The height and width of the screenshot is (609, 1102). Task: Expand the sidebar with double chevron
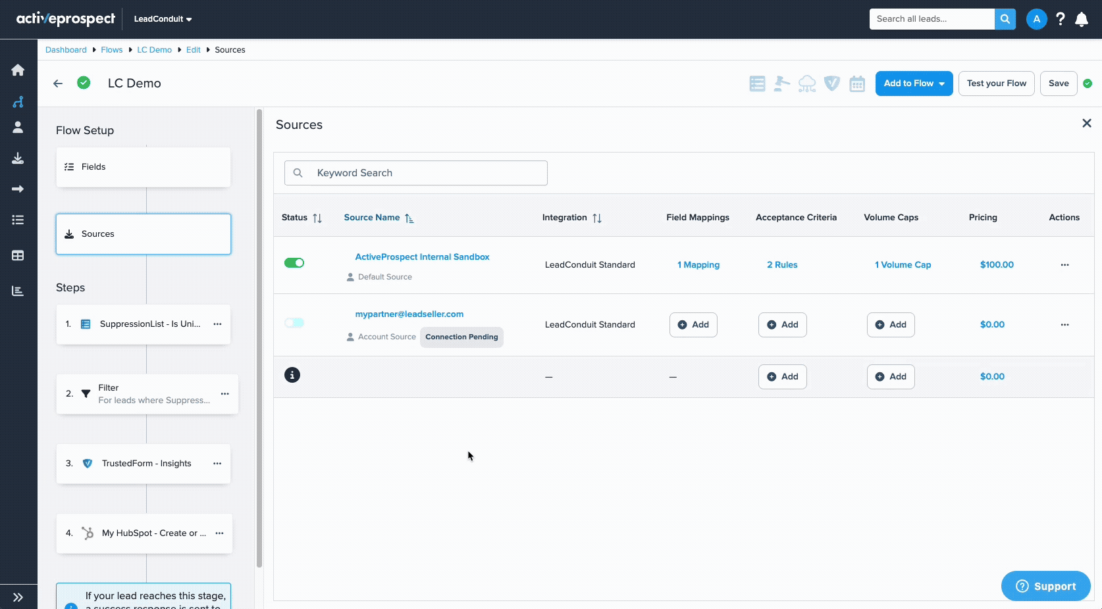(18, 597)
